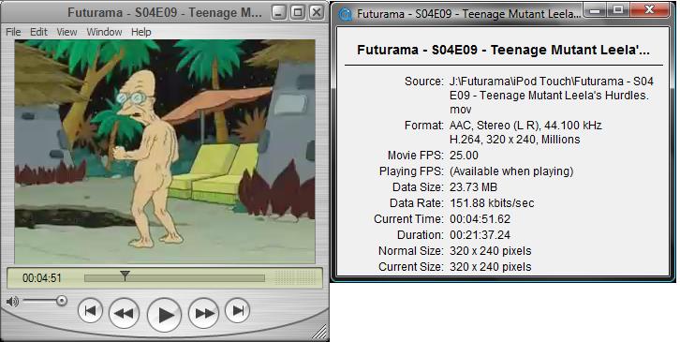Click the playhead marker on the timeline
The image size is (680, 342).
click(125, 275)
